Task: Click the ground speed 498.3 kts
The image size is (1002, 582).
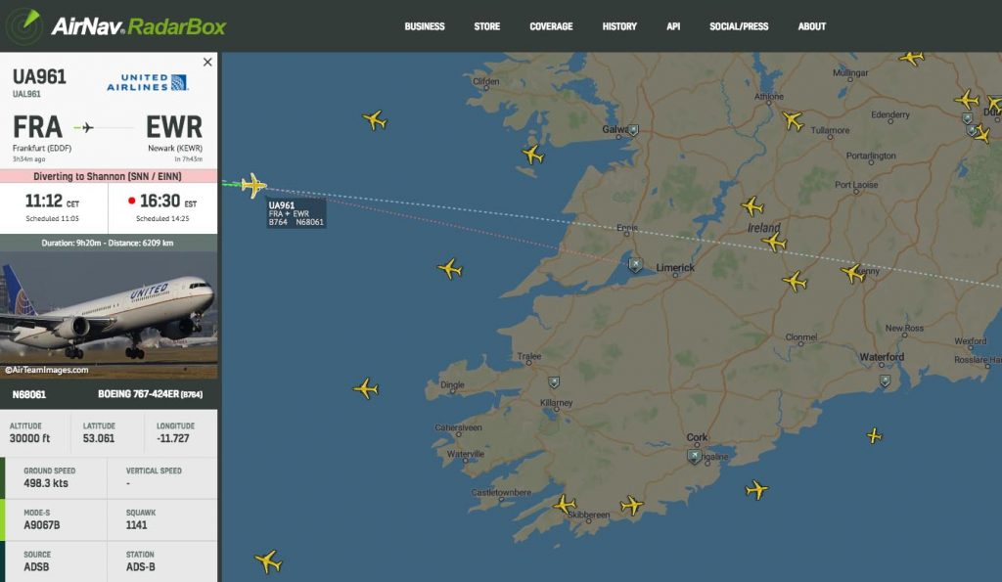Action: click(x=46, y=483)
